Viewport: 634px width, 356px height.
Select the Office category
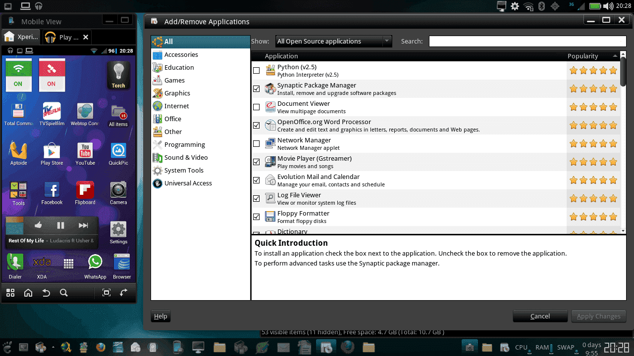(201, 119)
